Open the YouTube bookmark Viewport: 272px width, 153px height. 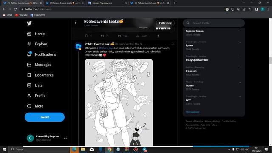tap(21, 15)
